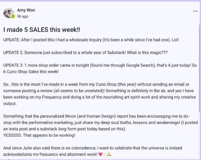This screenshot has width=201, height=160.
Task: Click the paragraph starting with "So...this is"
Action: [x=99, y=91]
